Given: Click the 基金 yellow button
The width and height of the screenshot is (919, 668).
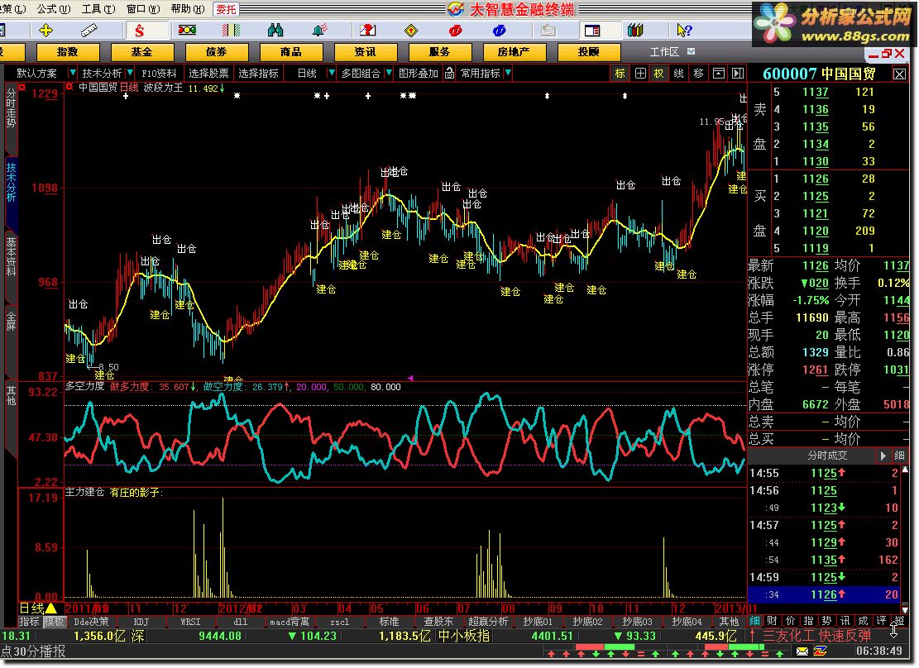Looking at the screenshot, I should tap(141, 52).
